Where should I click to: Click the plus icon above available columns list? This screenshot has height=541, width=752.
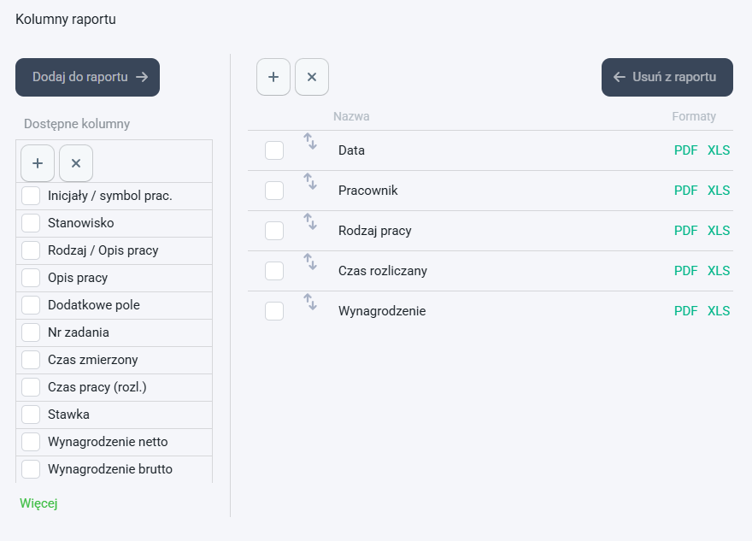(x=38, y=163)
